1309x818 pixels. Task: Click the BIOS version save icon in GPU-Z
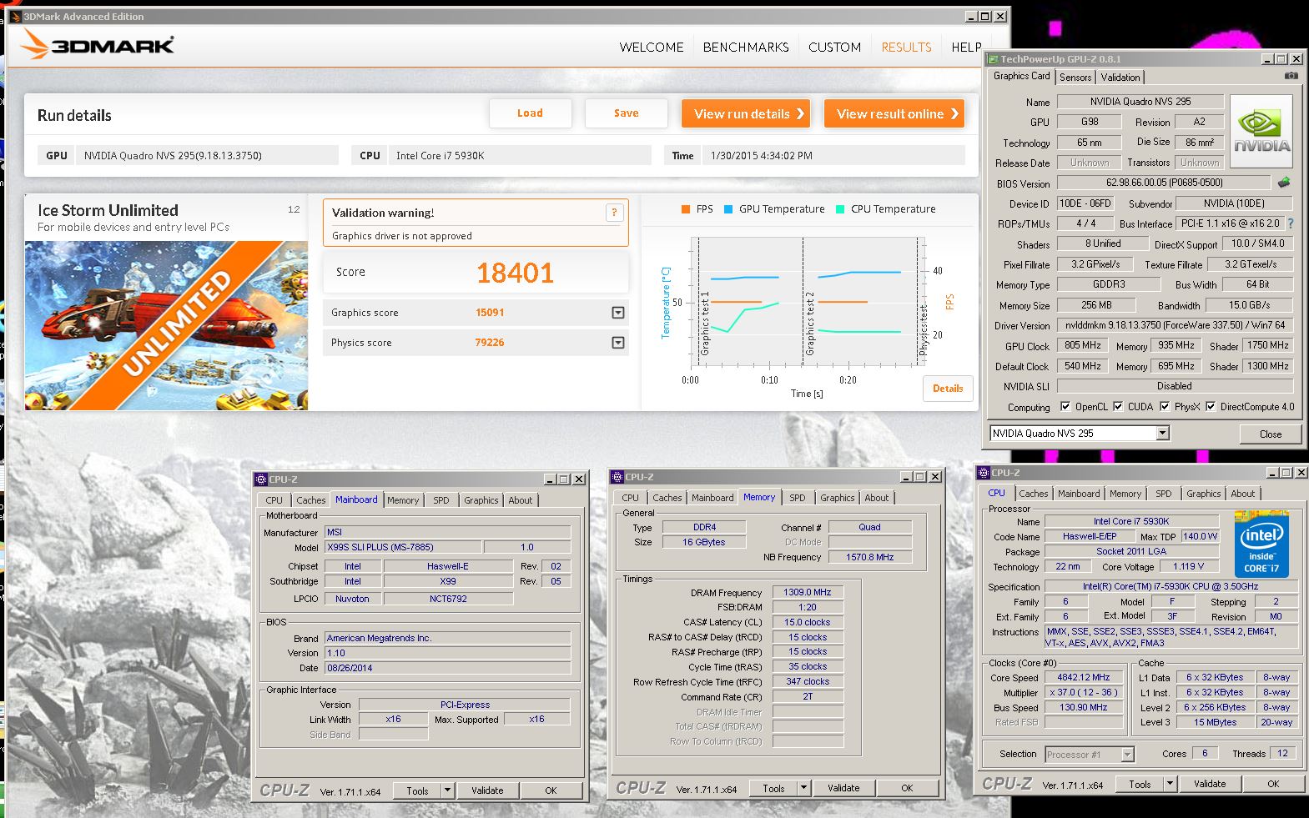1283,183
